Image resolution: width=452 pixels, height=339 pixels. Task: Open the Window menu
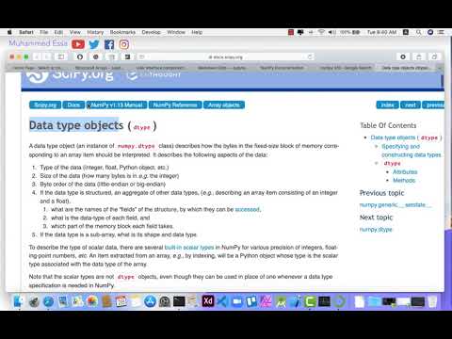pyautogui.click(x=176, y=32)
